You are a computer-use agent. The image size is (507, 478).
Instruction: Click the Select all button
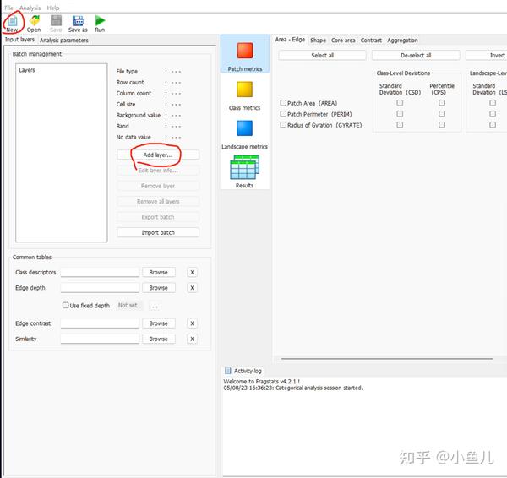click(x=323, y=55)
